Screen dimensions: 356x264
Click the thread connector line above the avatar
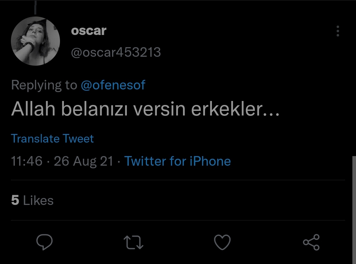click(x=35, y=7)
